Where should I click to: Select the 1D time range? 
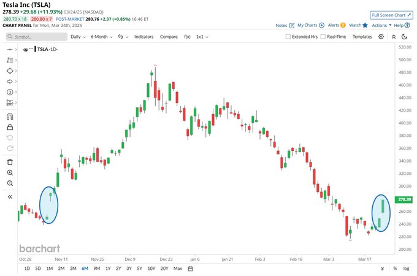coord(27,269)
